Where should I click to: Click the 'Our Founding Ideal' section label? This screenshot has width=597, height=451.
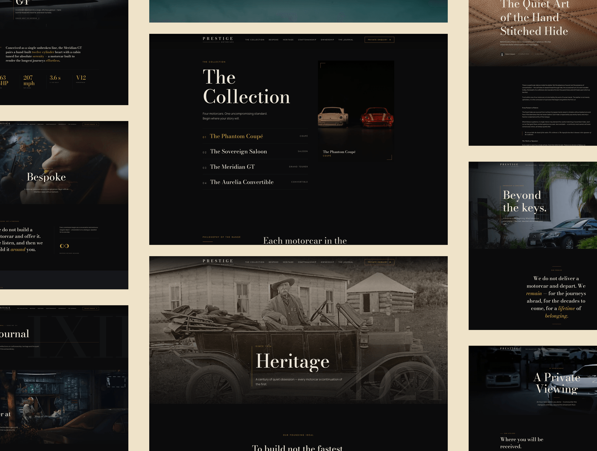(x=298, y=435)
